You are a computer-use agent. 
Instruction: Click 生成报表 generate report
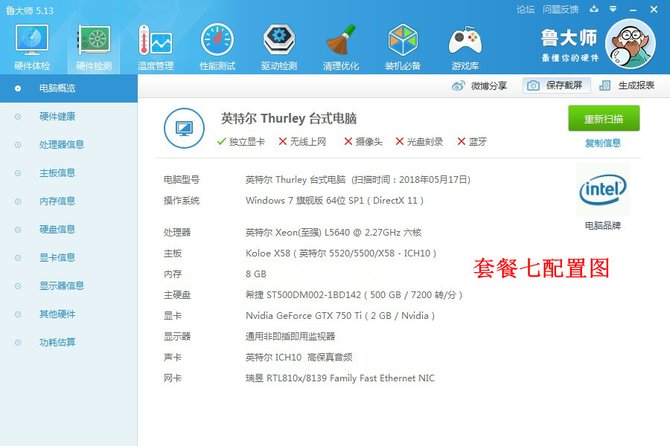tap(636, 85)
